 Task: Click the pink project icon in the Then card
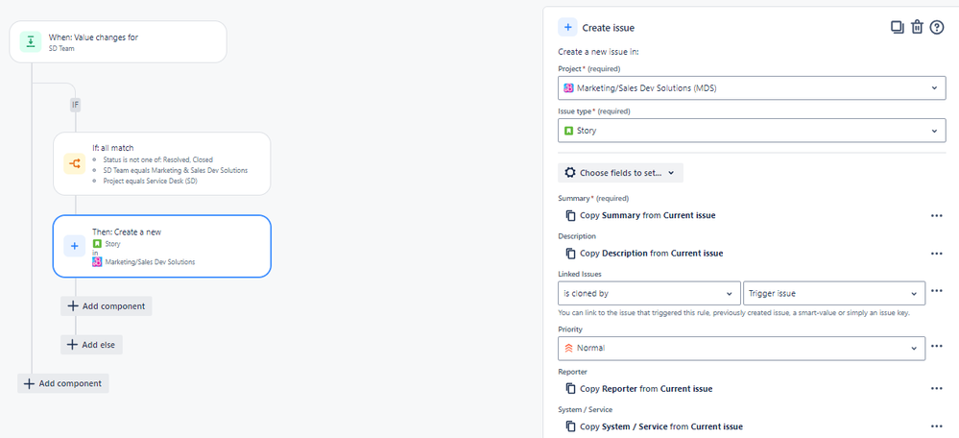point(97,262)
